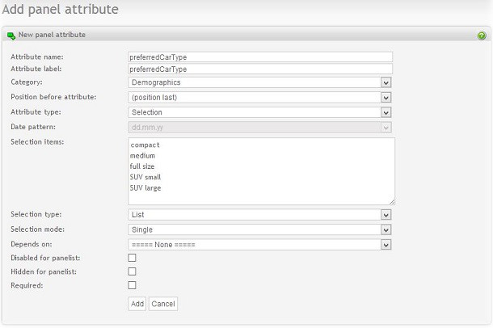
Task: Click the Cancel button
Action: [x=162, y=304]
